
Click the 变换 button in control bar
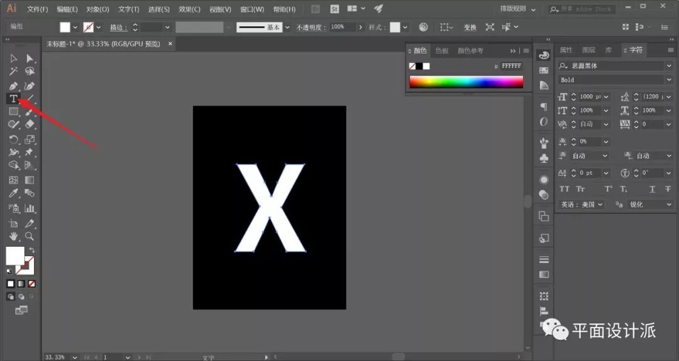470,28
